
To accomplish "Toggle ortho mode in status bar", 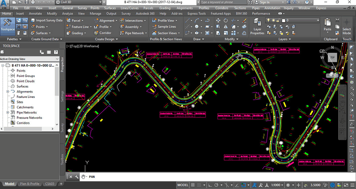I will click(210, 185).
